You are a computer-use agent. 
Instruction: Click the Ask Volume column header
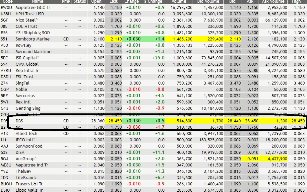(273, 2)
